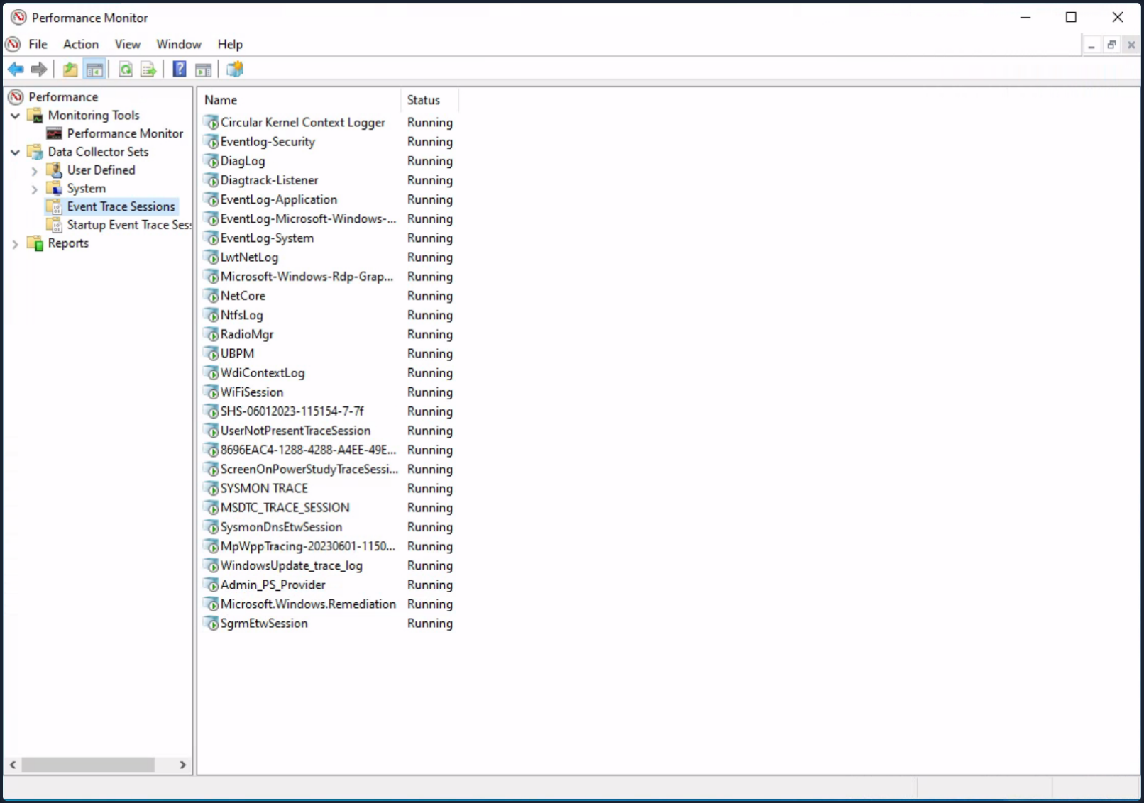The image size is (1144, 803).
Task: Collapse the Monitoring Tools node
Action: click(15, 115)
